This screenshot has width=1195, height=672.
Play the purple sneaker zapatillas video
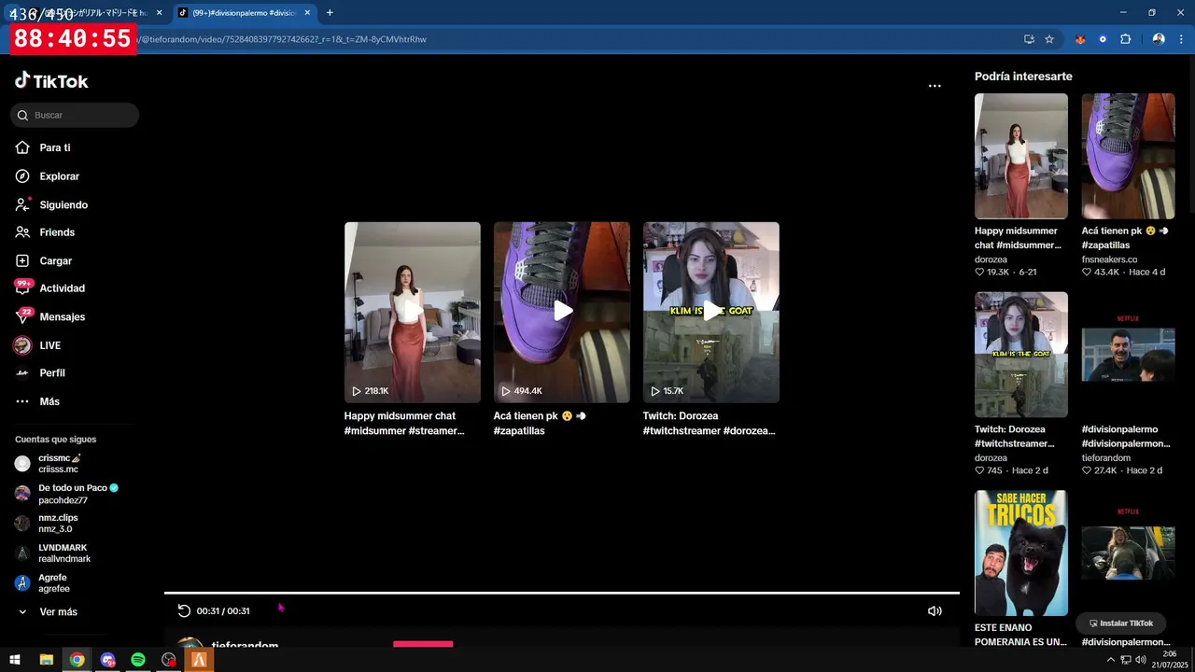pos(562,312)
